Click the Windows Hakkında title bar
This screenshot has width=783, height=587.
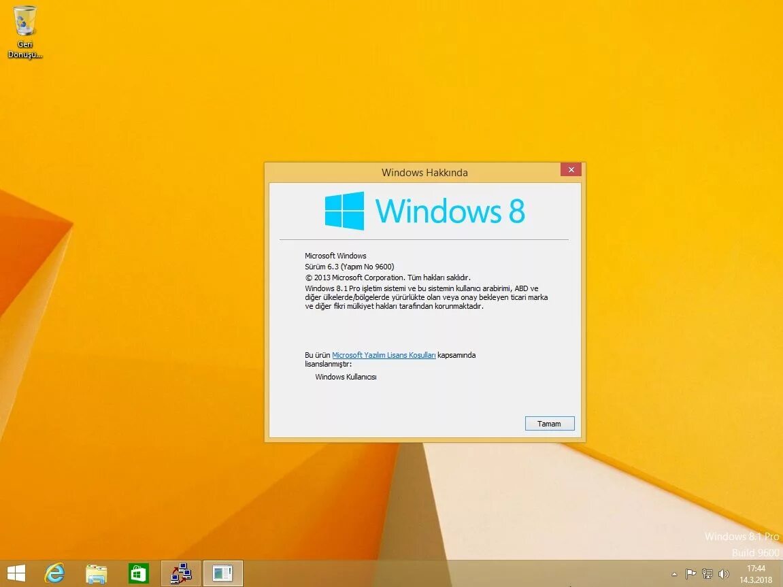(424, 173)
